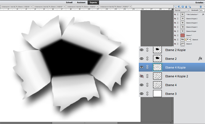This screenshot has height=124, width=205.
Task: Click the create new layer icon
Action: (176, 7)
